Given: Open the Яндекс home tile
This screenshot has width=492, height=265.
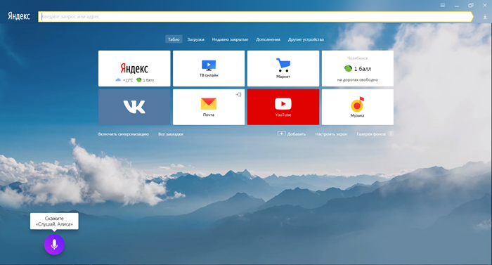Looking at the screenshot, I should [x=134, y=68].
